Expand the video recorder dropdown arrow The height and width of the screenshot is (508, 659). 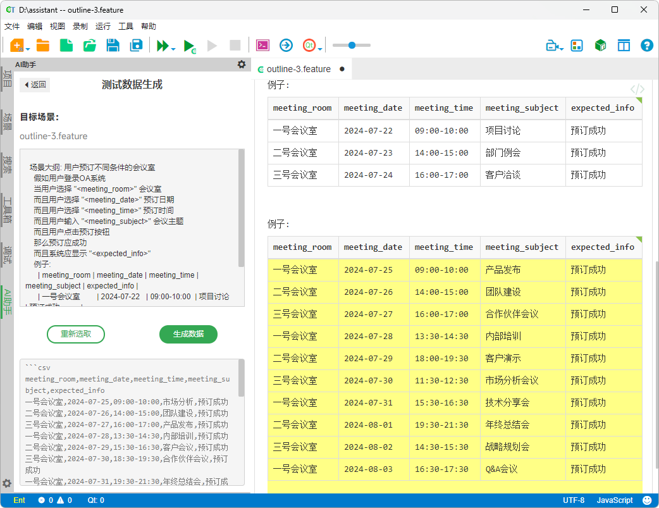(x=562, y=49)
